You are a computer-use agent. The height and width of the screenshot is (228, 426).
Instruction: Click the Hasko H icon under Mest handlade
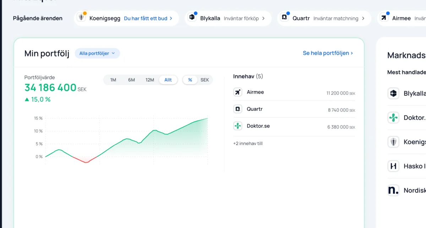(x=393, y=166)
